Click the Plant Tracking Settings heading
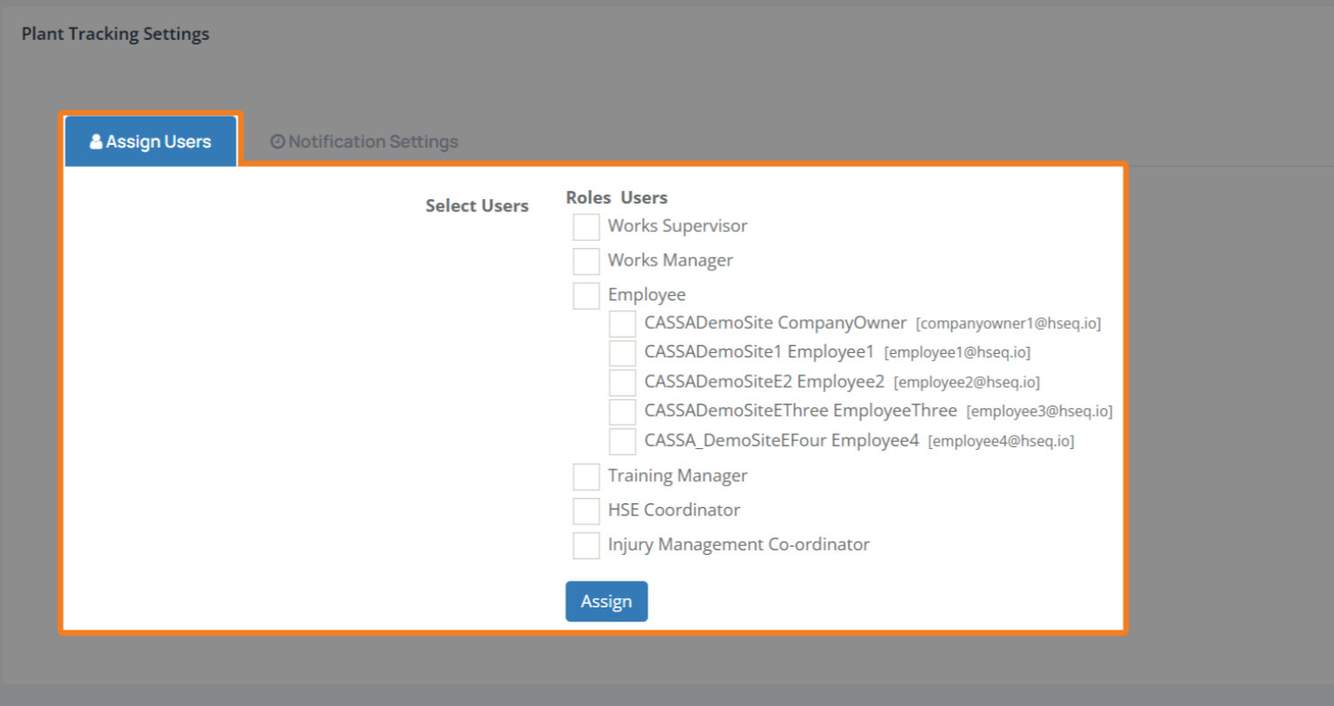Viewport: 1334px width, 706px height. [x=116, y=35]
